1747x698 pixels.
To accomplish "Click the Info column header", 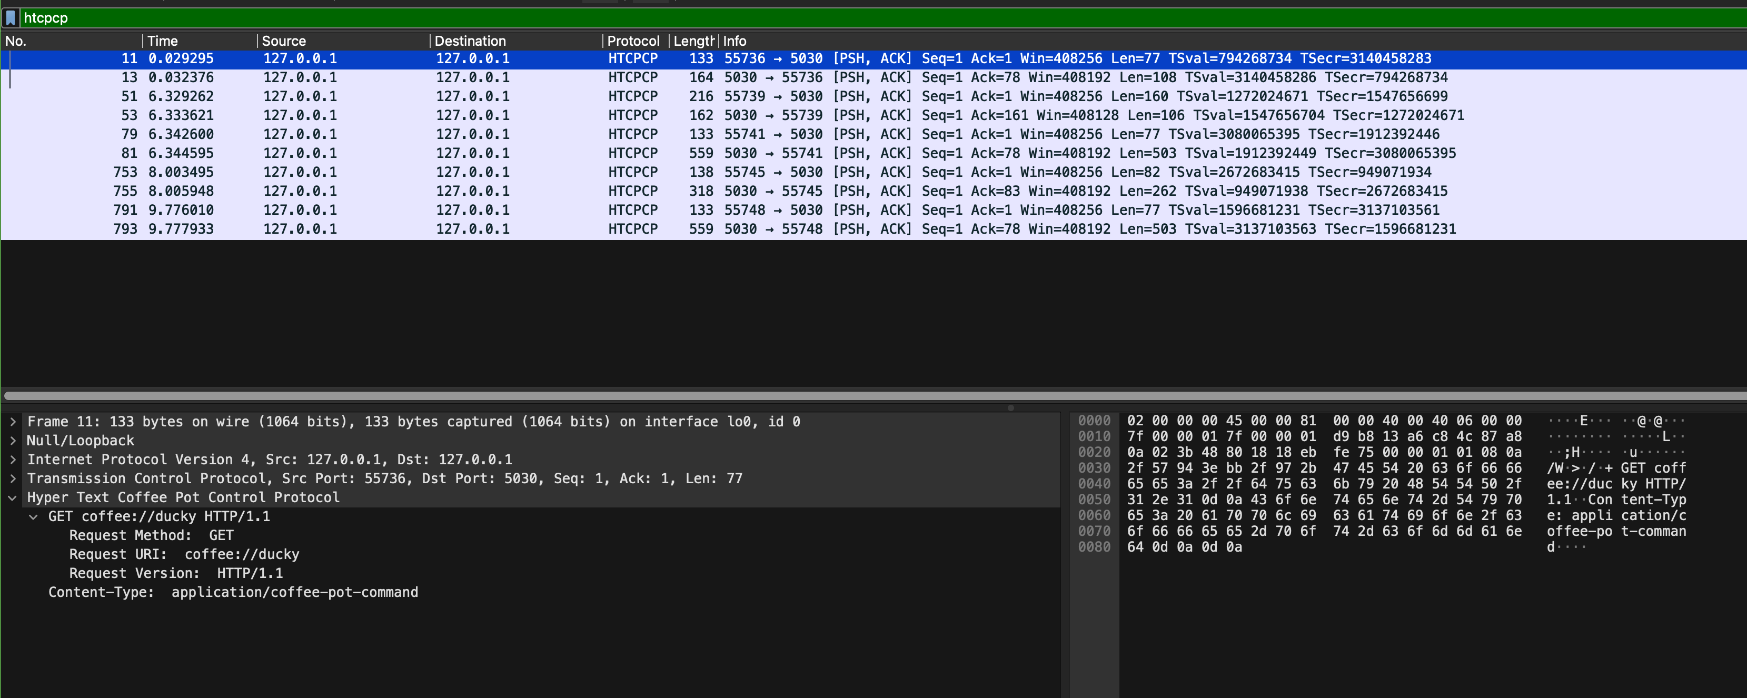I will 734,41.
